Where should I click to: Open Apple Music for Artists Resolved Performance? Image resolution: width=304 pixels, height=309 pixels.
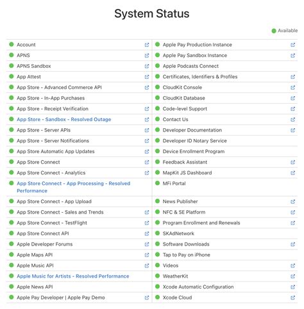point(73,276)
